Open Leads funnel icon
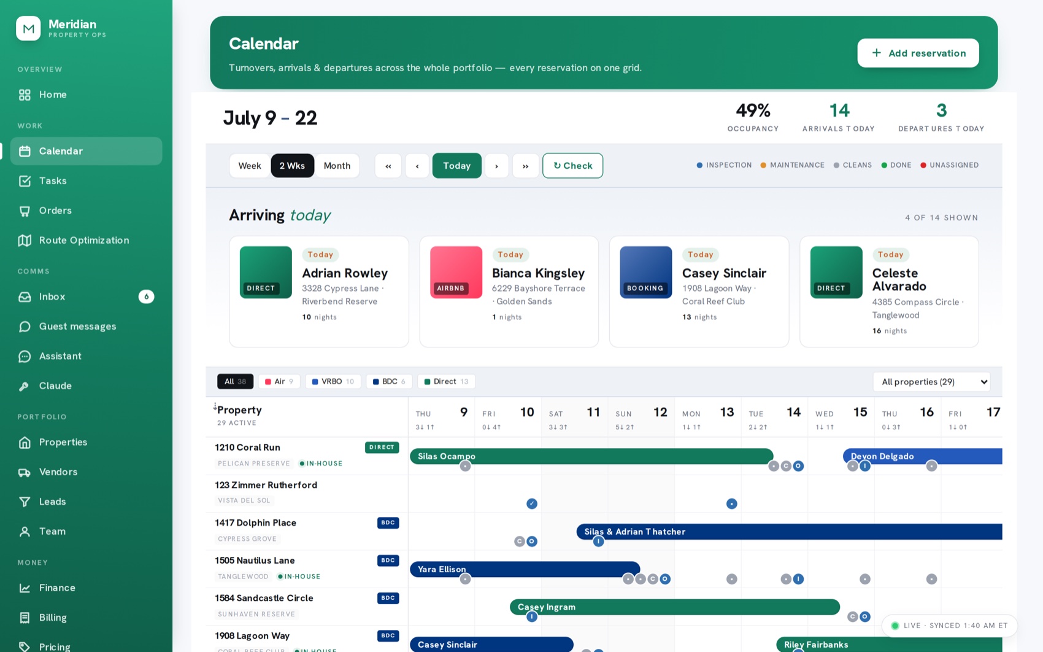The width and height of the screenshot is (1043, 652). [x=25, y=502]
